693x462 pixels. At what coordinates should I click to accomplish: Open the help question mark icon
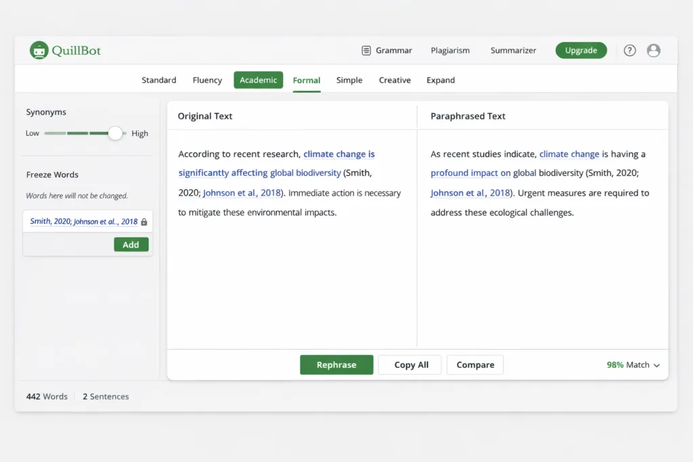[x=629, y=50]
